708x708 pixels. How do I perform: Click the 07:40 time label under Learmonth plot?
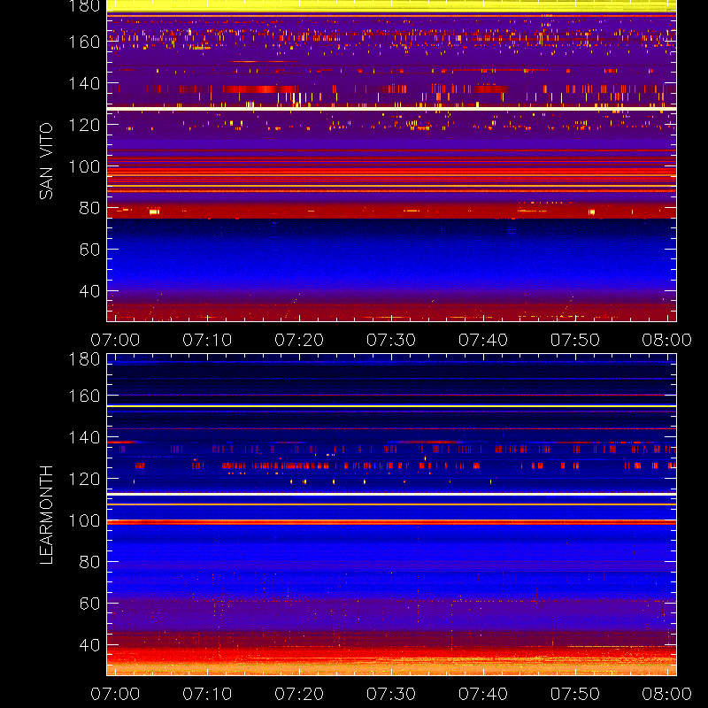(483, 694)
